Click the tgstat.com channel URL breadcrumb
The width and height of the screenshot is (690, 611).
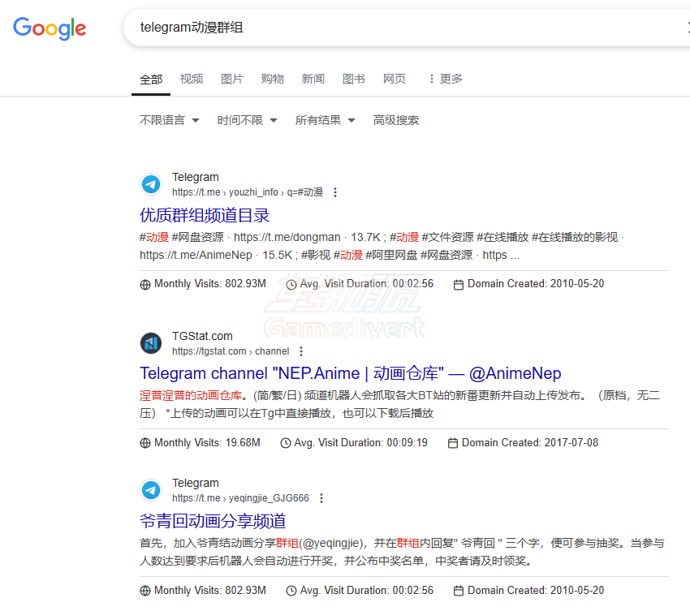(231, 351)
